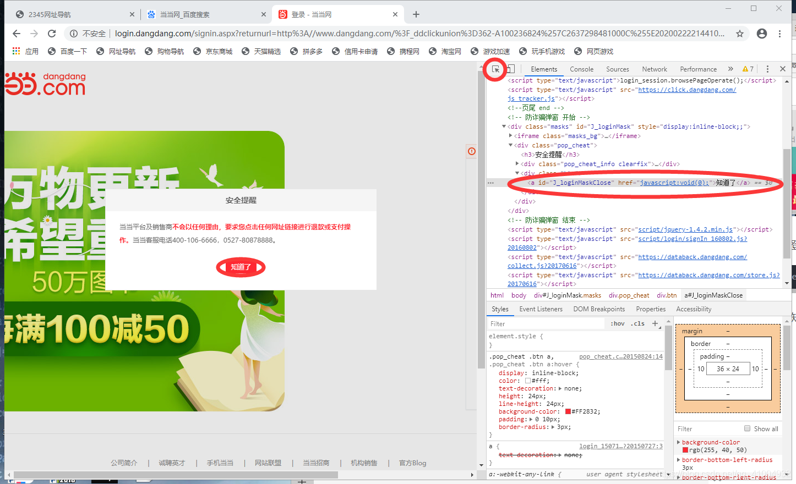Screen dimensions: 796x484
Task: Collapse the div#J_loginMask node
Action: click(504, 127)
